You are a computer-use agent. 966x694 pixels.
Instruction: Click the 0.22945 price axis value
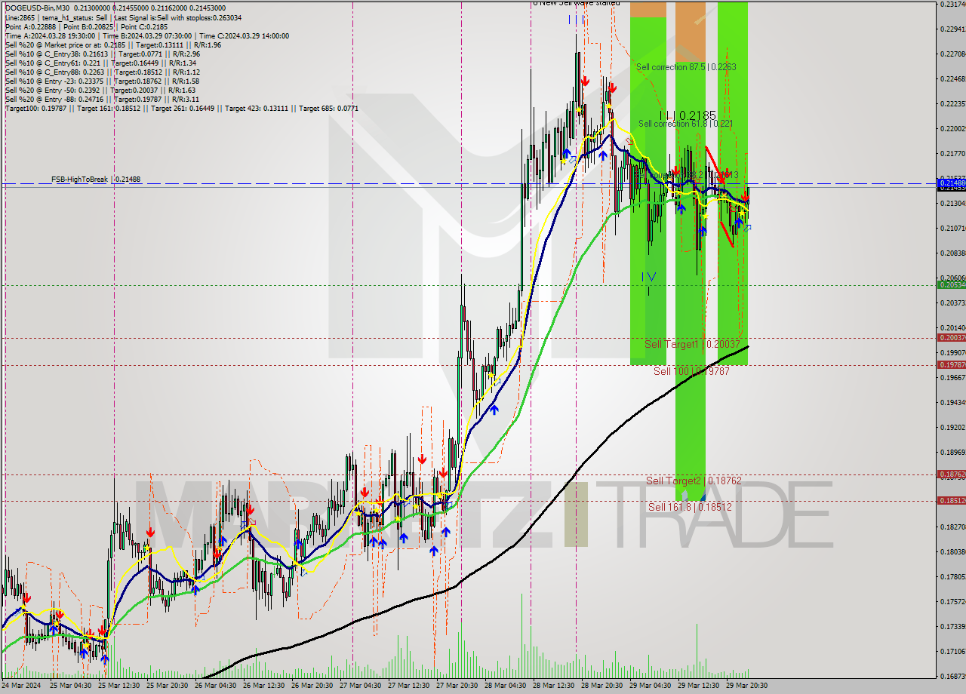952,29
